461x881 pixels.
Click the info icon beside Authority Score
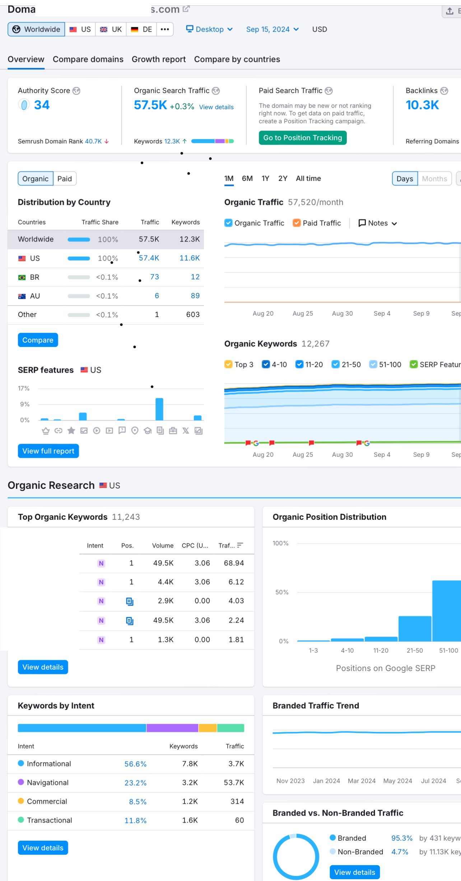76,91
